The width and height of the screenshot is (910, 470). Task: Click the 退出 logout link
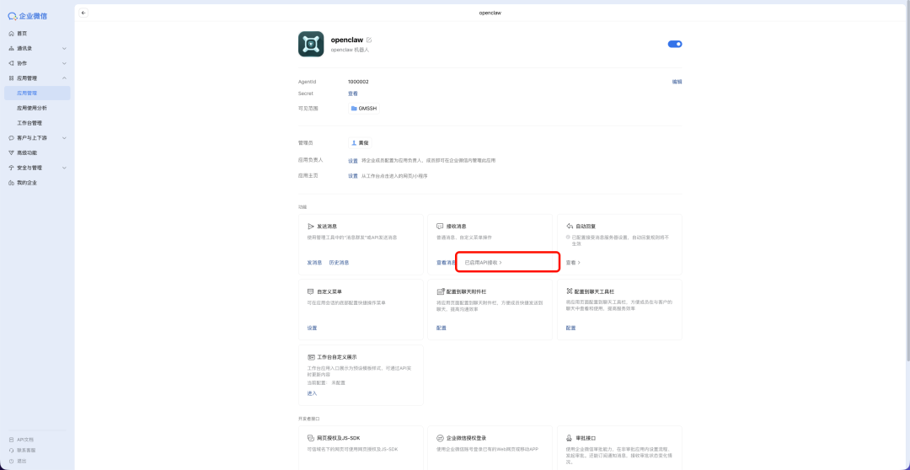point(21,461)
